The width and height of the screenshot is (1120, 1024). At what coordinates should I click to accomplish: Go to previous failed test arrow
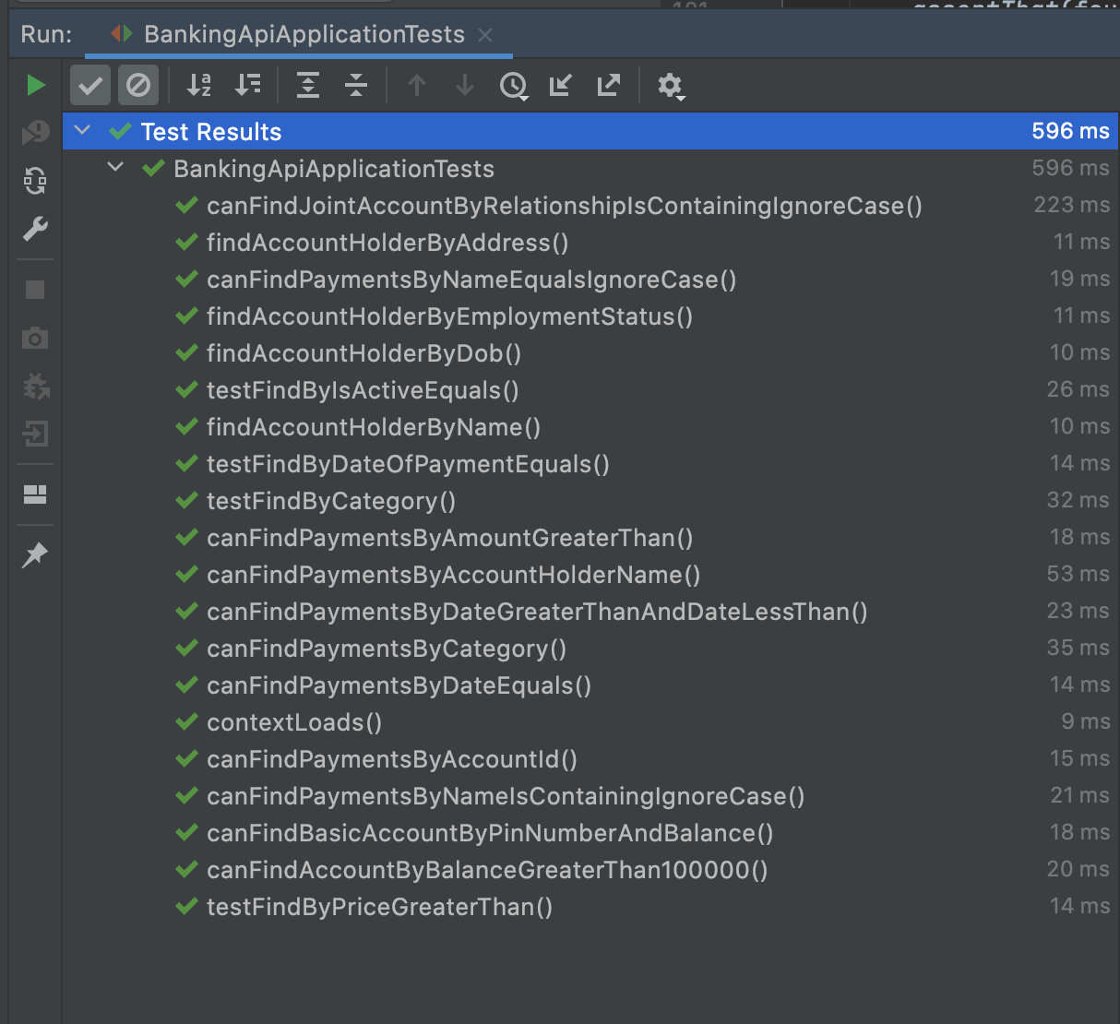[417, 86]
